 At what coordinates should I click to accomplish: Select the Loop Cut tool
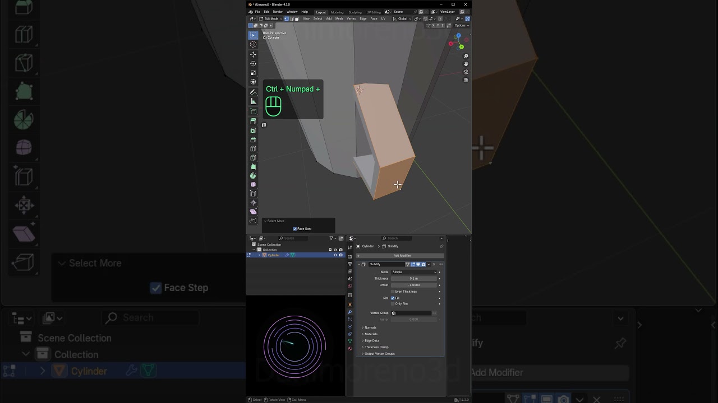[253, 148]
